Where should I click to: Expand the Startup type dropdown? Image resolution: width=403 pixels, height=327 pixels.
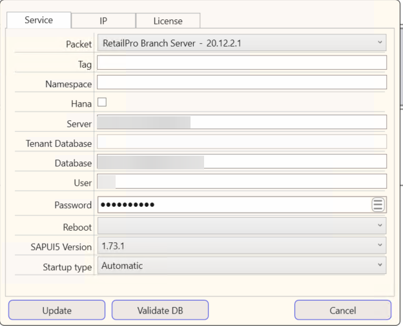click(x=242, y=265)
